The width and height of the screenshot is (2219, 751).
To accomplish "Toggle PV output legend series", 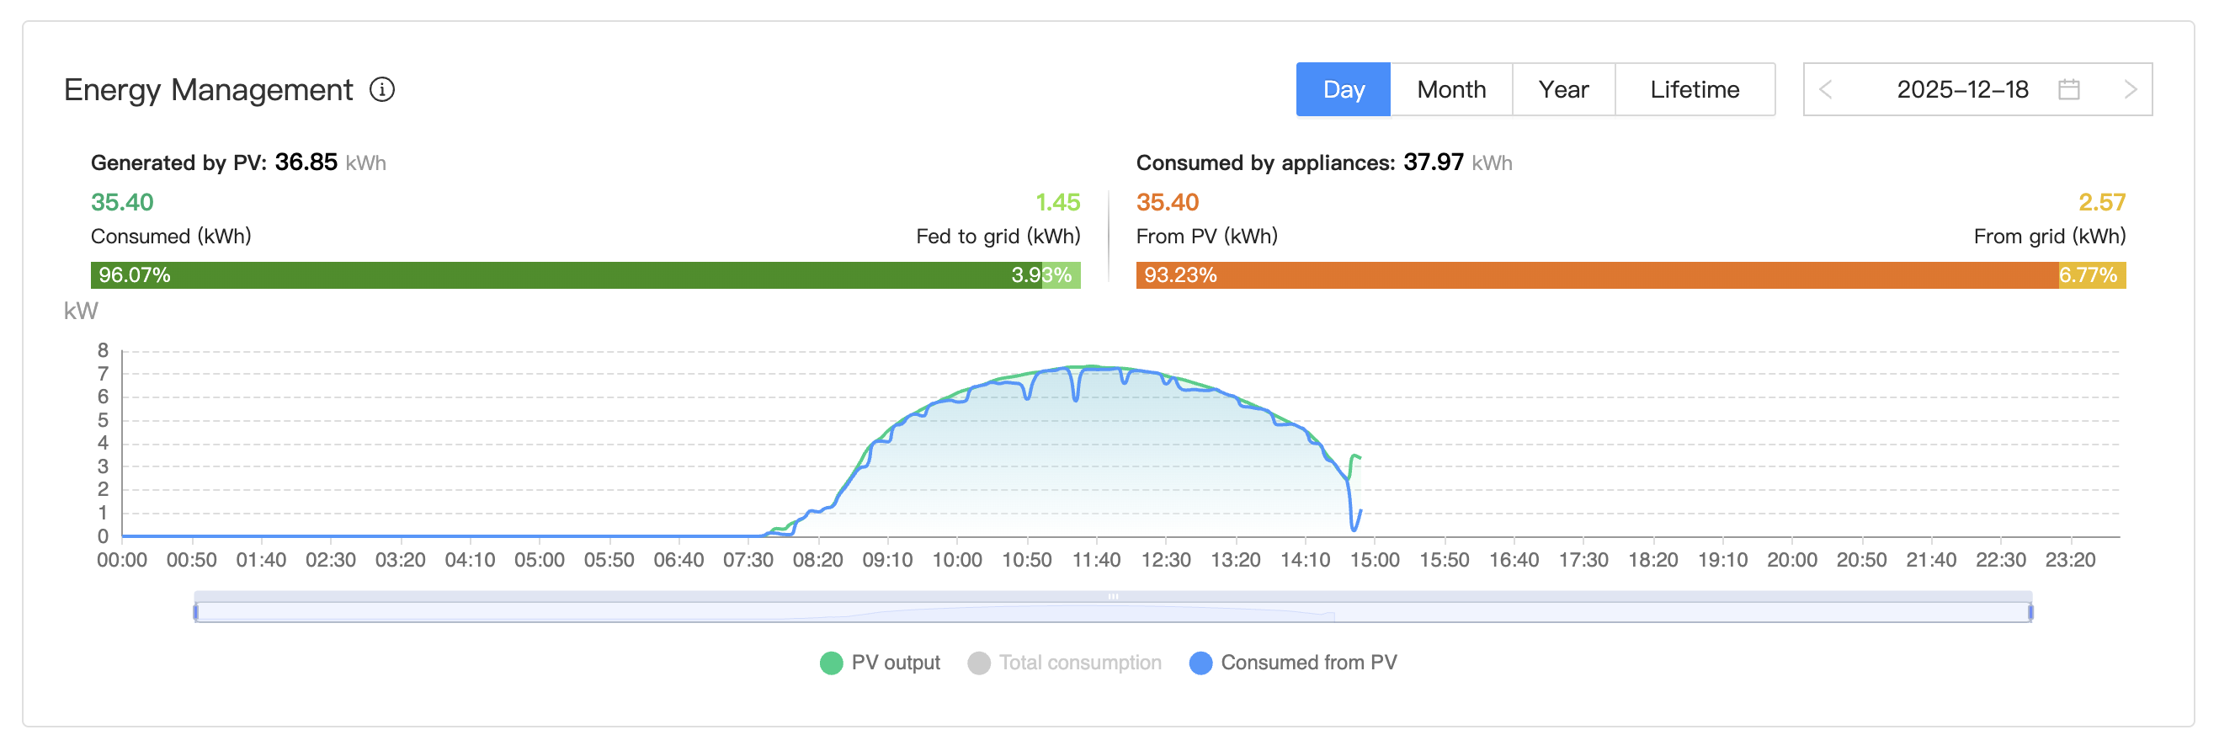I will 880,663.
